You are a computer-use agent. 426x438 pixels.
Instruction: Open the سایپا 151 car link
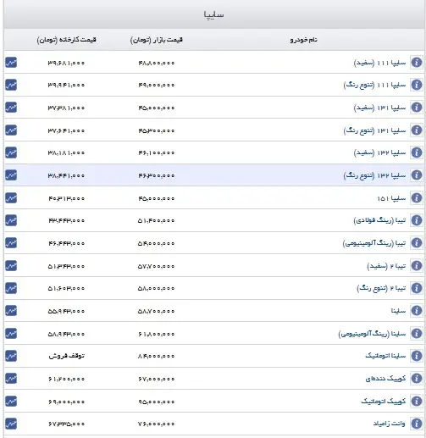tap(391, 198)
